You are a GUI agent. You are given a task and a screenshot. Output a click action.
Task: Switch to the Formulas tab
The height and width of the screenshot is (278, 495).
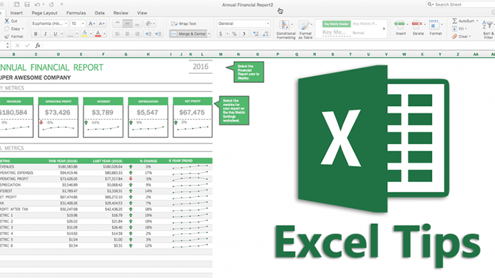(x=76, y=13)
